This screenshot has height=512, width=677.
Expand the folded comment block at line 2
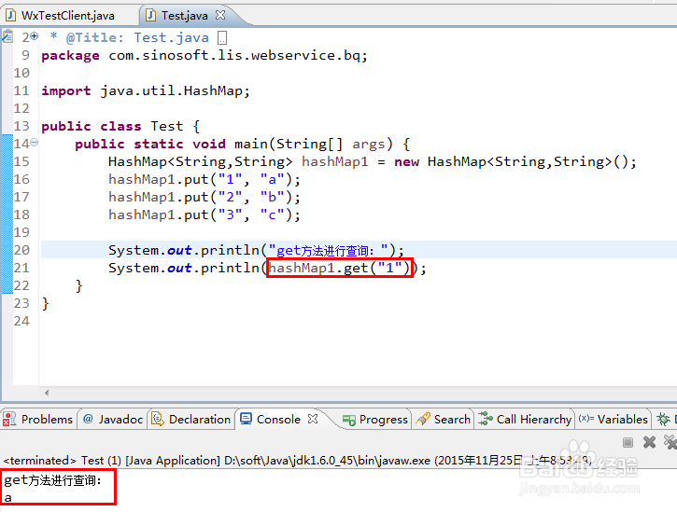click(x=35, y=36)
